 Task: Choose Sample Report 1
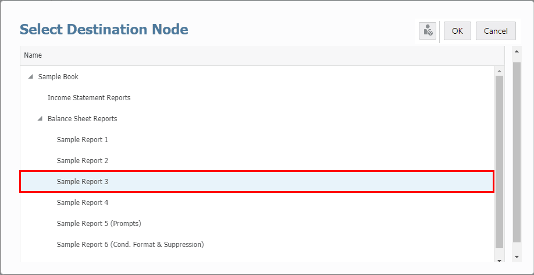tap(83, 140)
